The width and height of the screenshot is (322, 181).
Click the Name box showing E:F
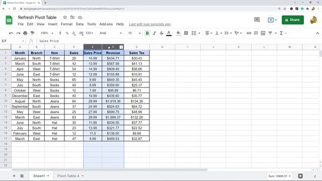click(13, 41)
